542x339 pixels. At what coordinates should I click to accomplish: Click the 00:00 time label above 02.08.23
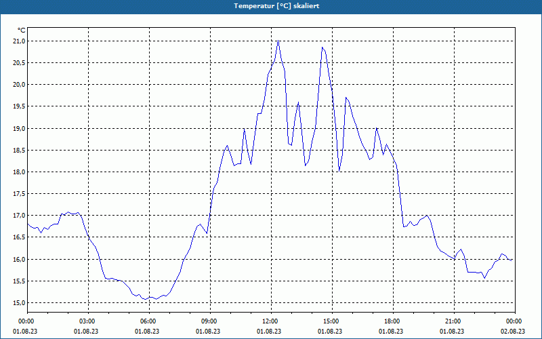[513, 321]
